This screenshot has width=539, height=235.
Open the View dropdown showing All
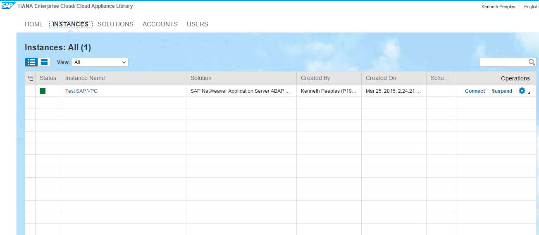click(x=100, y=62)
